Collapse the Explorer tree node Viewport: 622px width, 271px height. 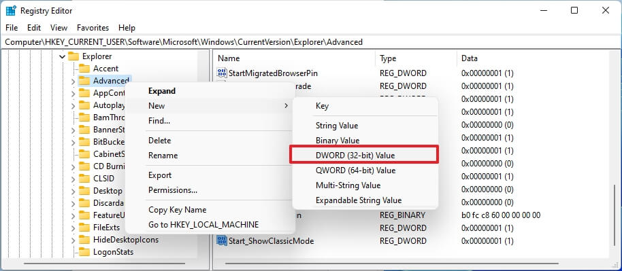(x=63, y=56)
